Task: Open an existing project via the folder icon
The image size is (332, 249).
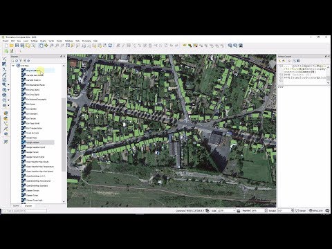Action: click(12, 46)
